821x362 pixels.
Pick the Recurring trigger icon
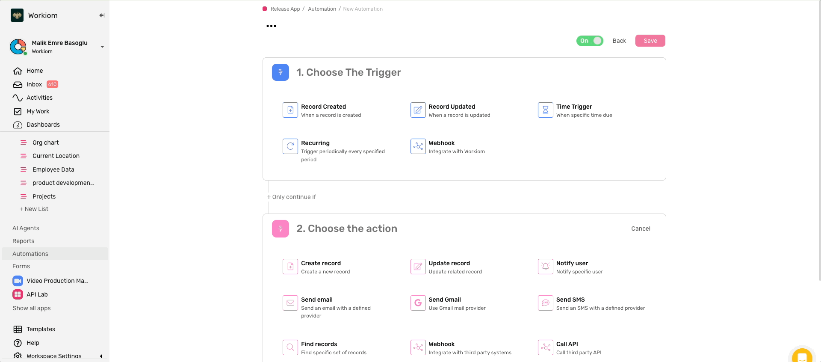290,146
